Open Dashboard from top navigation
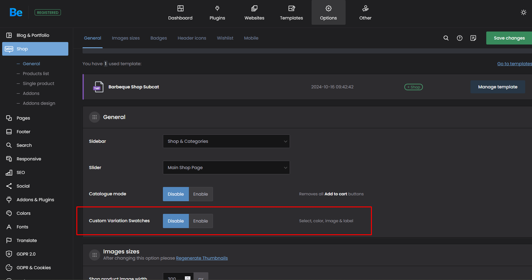Image resolution: width=532 pixels, height=280 pixels. (x=180, y=13)
